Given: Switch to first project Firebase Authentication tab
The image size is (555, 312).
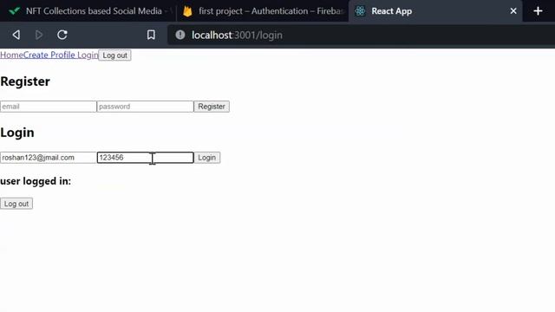Looking at the screenshot, I should pyautogui.click(x=263, y=11).
